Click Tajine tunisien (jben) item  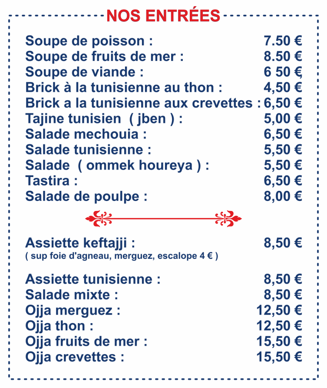163,118
